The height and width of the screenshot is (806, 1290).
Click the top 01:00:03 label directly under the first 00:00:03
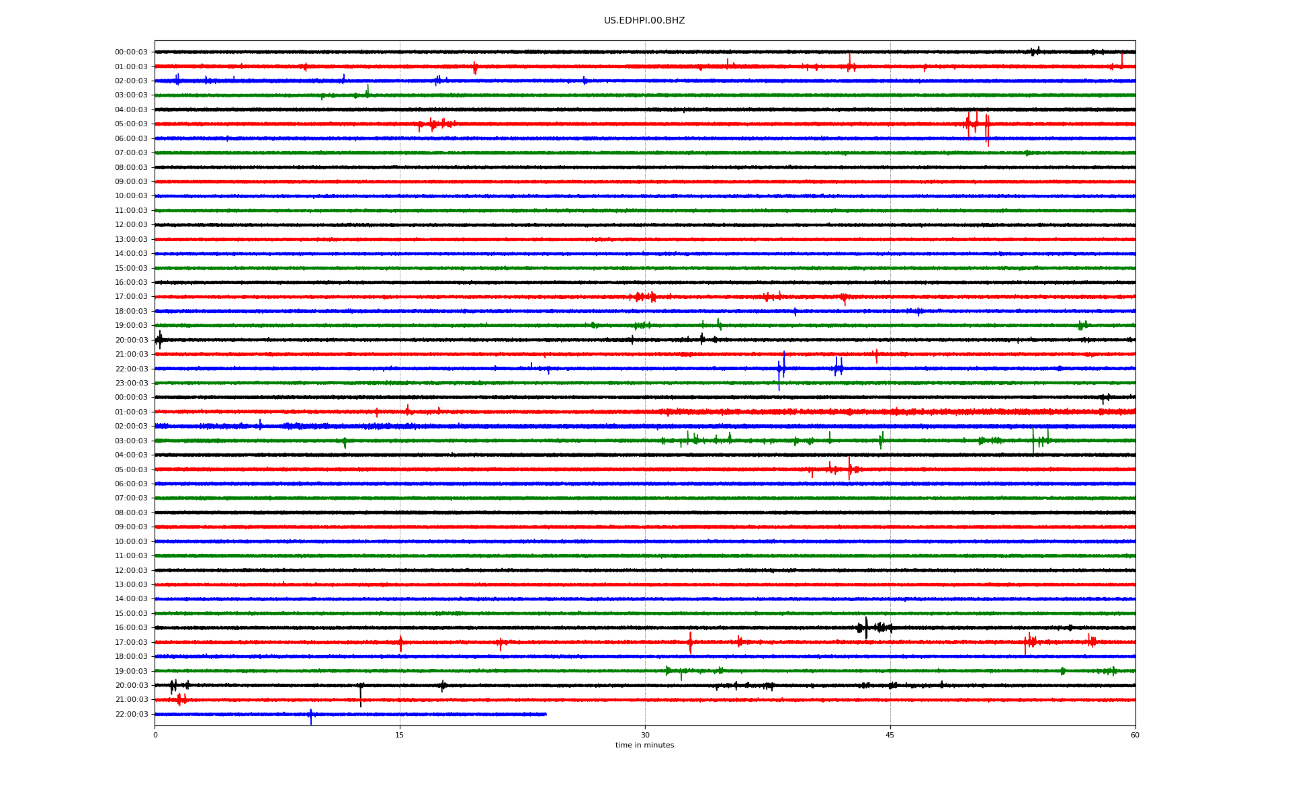click(x=131, y=66)
